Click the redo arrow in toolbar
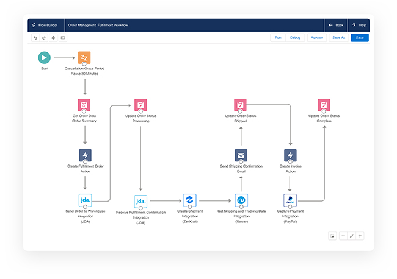Screen dimensions: 397x279 click(x=44, y=38)
